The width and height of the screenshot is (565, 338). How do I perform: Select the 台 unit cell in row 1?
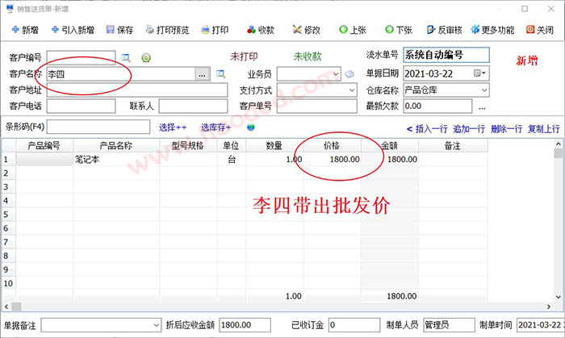pyautogui.click(x=232, y=160)
